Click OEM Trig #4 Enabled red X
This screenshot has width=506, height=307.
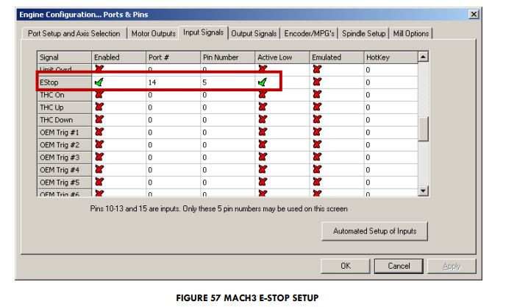99,170
